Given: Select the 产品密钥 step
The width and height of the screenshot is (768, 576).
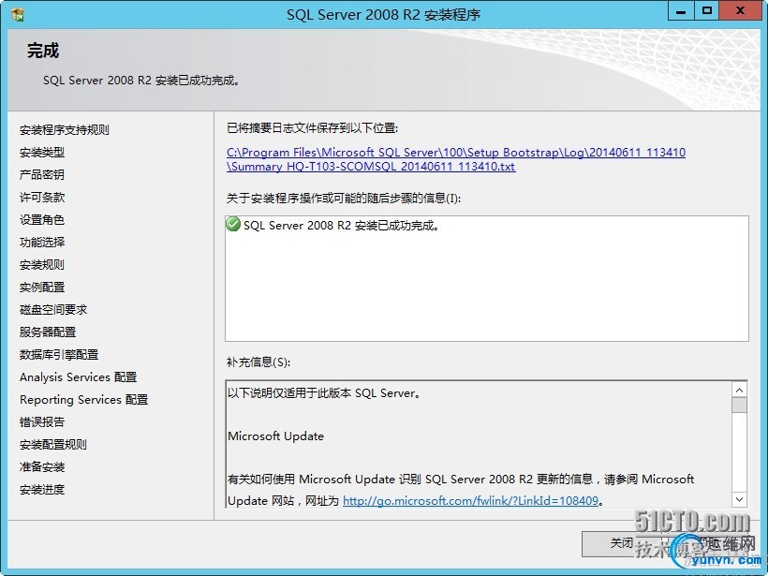Looking at the screenshot, I should coord(42,175).
